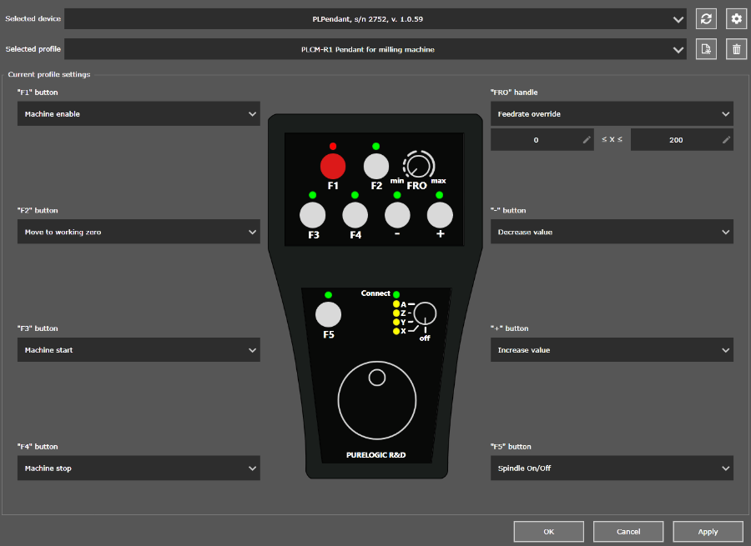Open device settings gear icon
751x546 pixels.
click(x=735, y=19)
